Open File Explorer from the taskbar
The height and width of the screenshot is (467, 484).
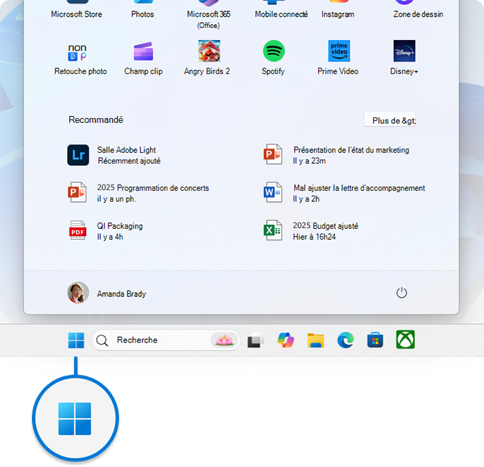[x=315, y=340]
